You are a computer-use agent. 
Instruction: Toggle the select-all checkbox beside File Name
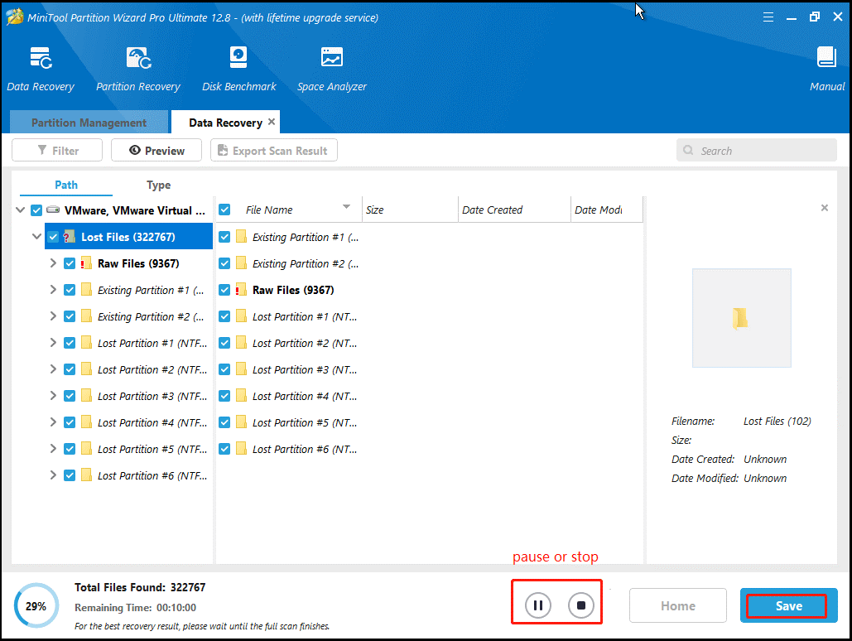coord(224,210)
